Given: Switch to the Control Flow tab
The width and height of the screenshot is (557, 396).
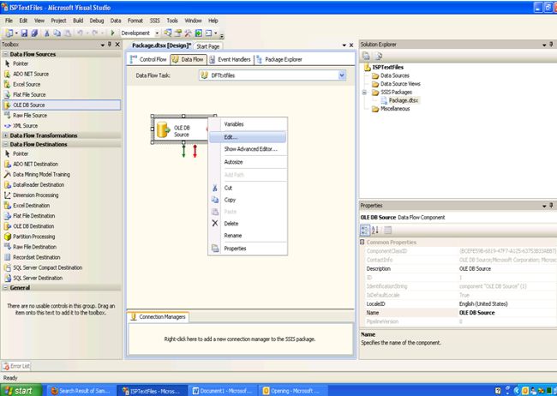Looking at the screenshot, I should click(148, 60).
